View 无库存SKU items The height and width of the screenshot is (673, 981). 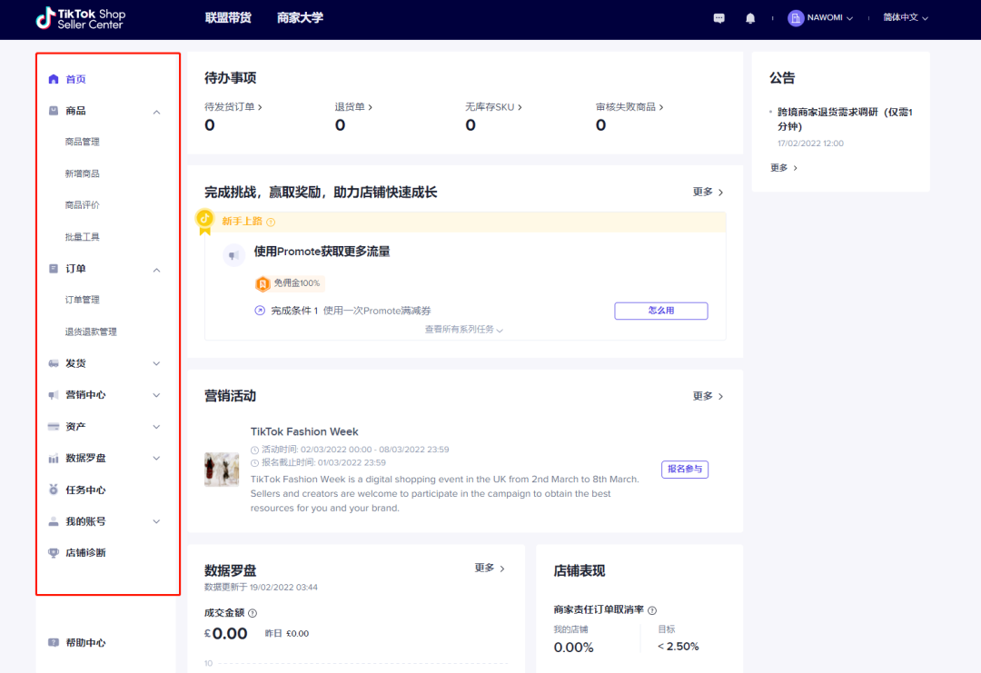pyautogui.click(x=493, y=107)
